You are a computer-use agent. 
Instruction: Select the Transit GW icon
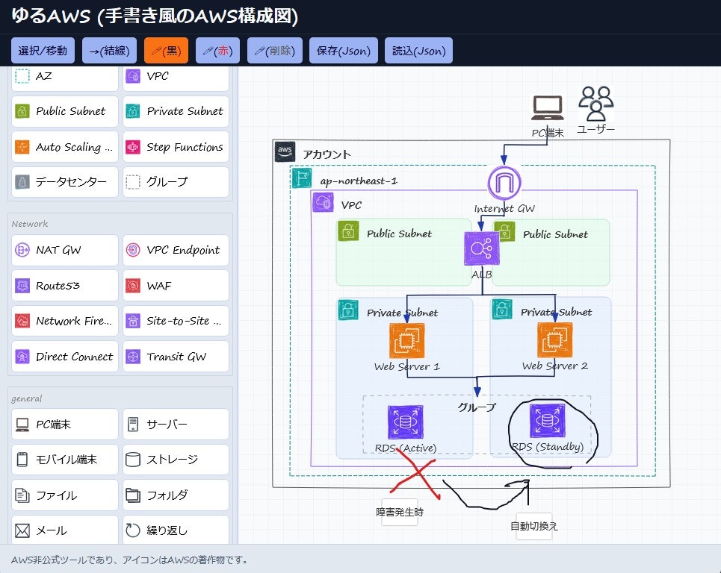point(175,357)
